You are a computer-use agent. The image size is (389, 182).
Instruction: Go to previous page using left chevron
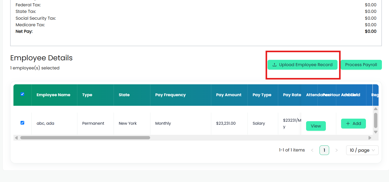(x=312, y=150)
